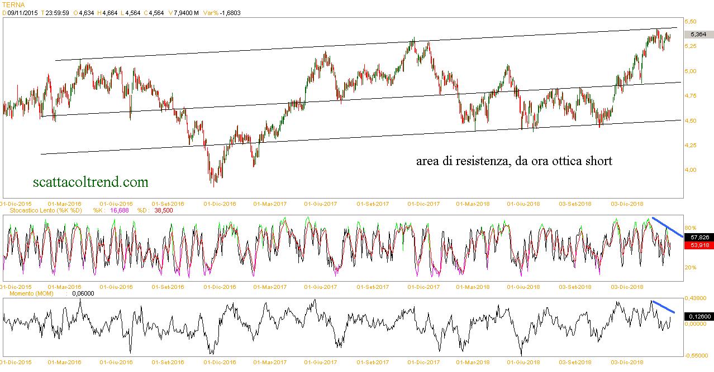Select the blue trendline on momentum panel
714x372 pixels.
click(664, 307)
